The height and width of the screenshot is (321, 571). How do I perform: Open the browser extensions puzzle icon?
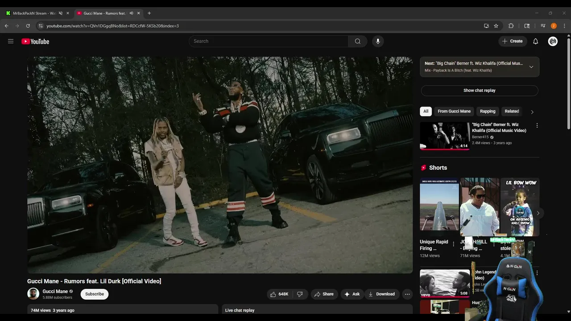pos(511,26)
